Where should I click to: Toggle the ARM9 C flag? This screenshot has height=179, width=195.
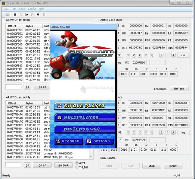tap(140, 55)
